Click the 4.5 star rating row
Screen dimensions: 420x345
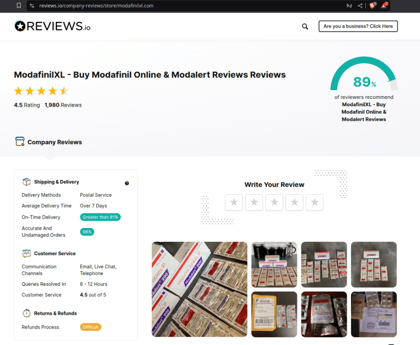coord(41,91)
